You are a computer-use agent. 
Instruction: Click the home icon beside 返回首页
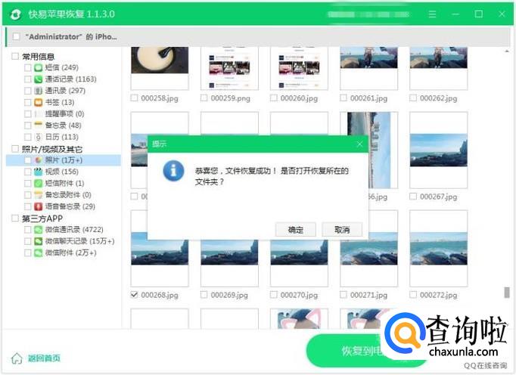coord(17,358)
